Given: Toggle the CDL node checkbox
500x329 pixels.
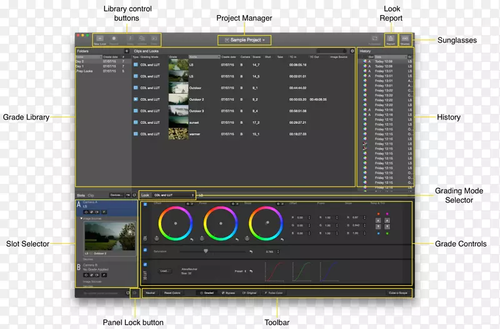Looking at the screenshot, I should coord(145,204).
